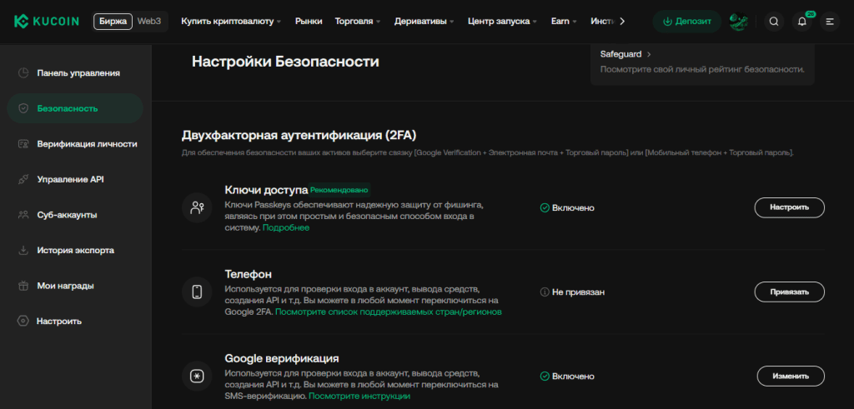Click Настроить button for Ключи доступа
The height and width of the screenshot is (409, 854).
tap(789, 207)
